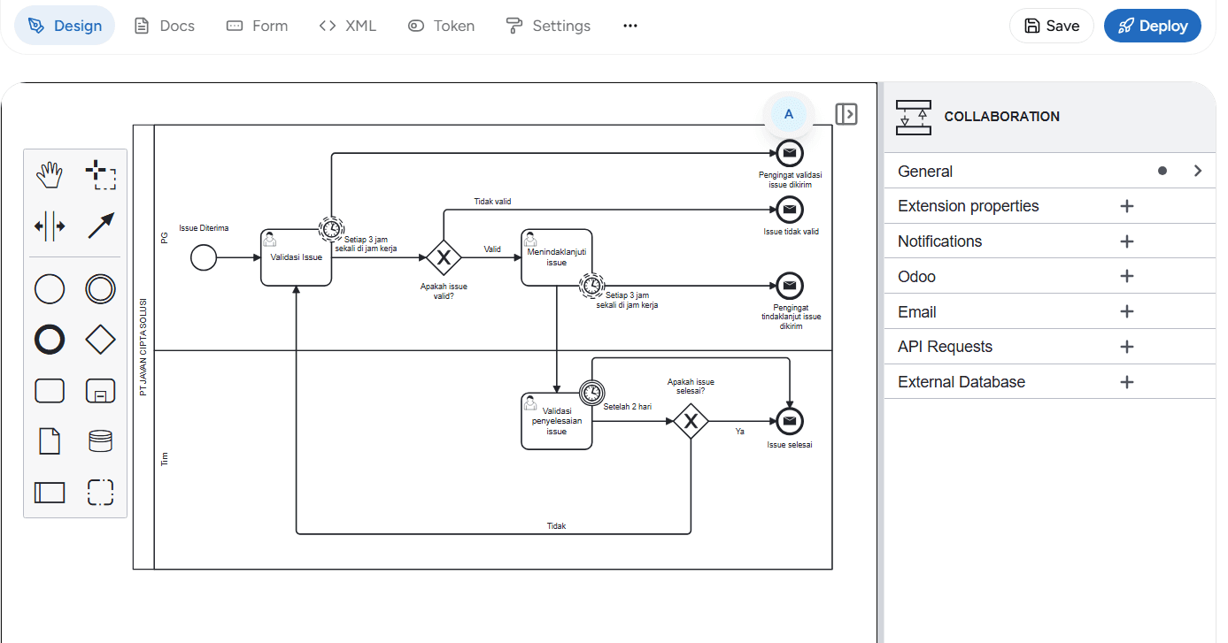Select Pengingat tindaklanjut issue dikirim end event

pyautogui.click(x=790, y=285)
